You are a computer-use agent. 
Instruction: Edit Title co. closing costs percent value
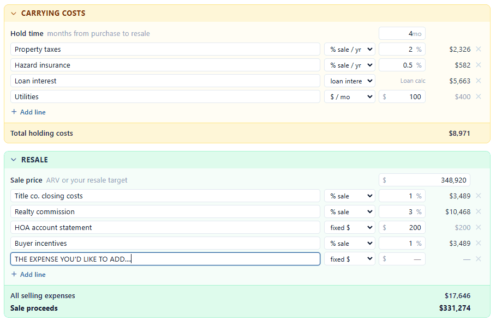pyautogui.click(x=402, y=196)
